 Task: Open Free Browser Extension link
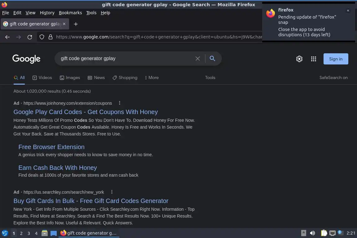coord(51,147)
